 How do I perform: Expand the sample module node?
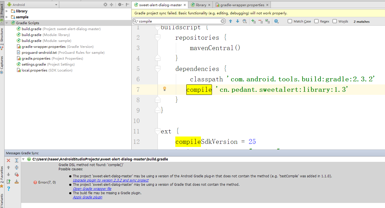tap(7, 17)
